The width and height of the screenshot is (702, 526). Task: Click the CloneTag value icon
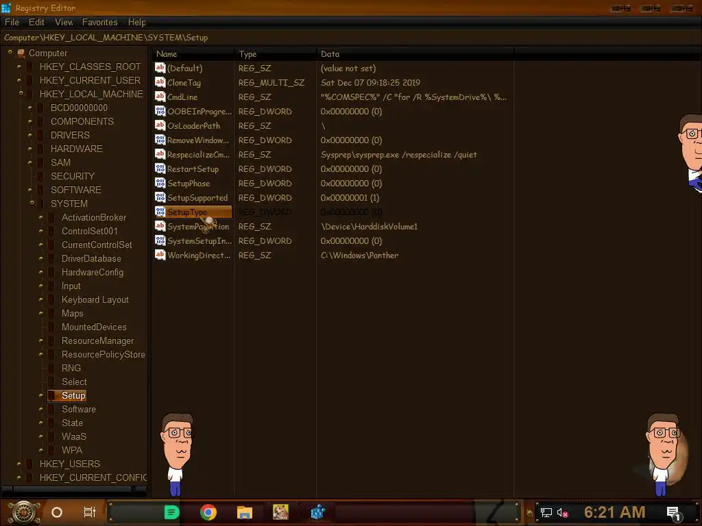(160, 82)
